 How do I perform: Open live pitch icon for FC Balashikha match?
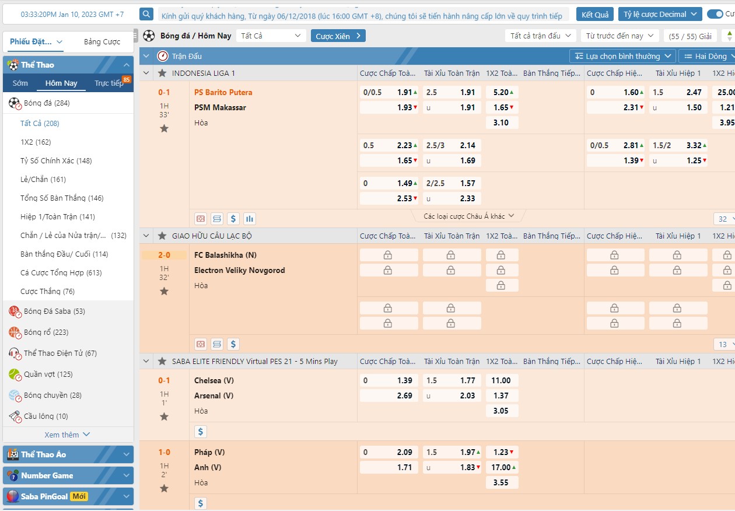point(201,344)
